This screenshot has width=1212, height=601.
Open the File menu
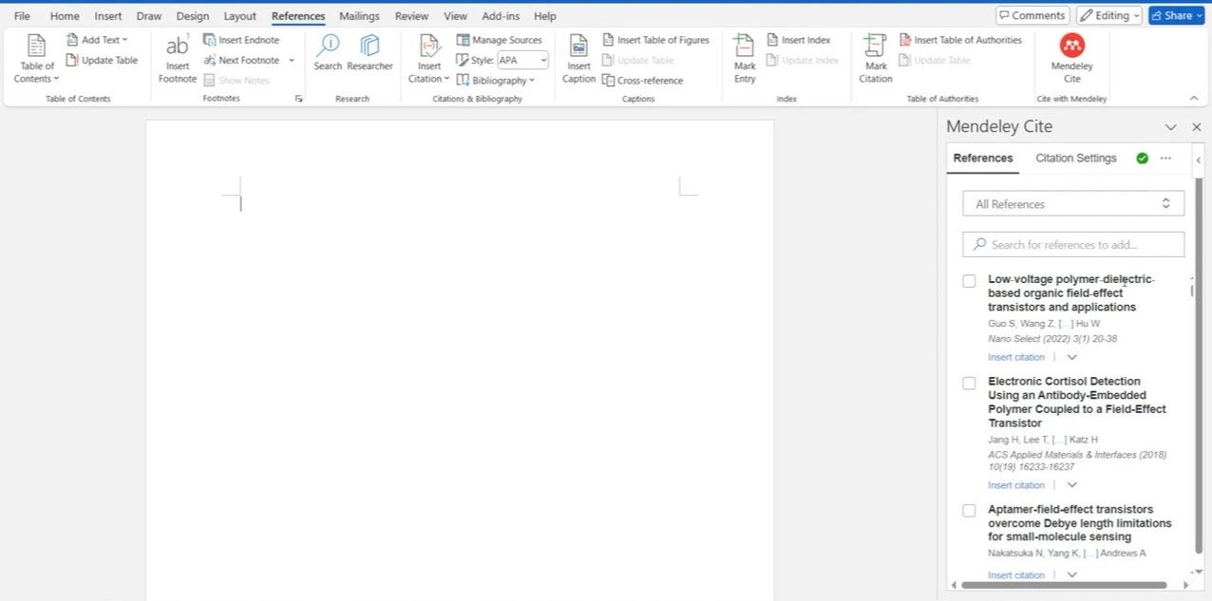tap(22, 16)
